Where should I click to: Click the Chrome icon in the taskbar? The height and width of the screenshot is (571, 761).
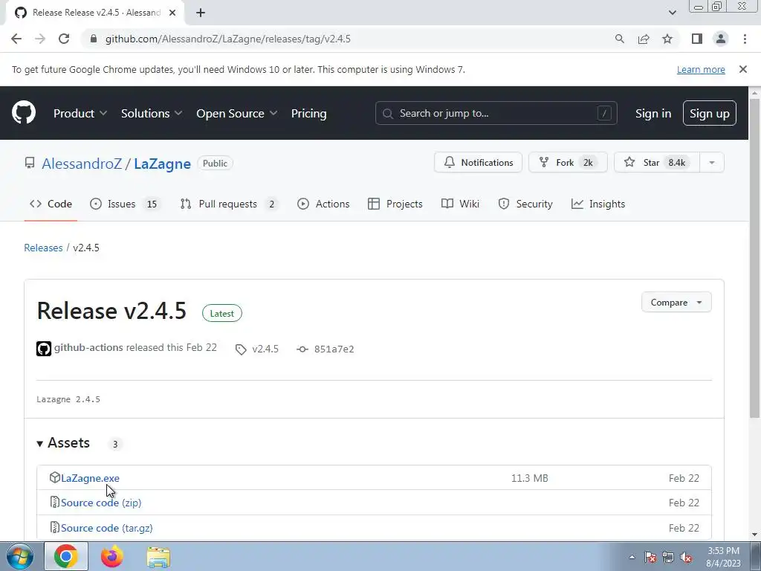(66, 556)
